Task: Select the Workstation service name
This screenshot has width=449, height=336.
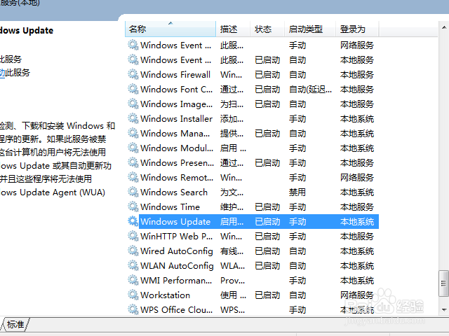Action: (x=166, y=295)
